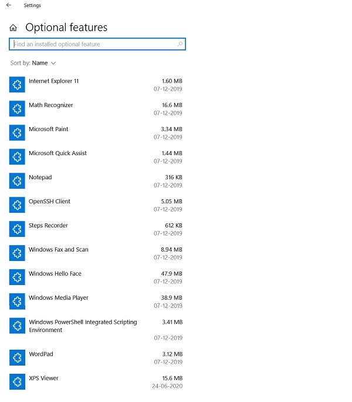352x402 pixels.
Task: Click the 3.12 MB size value
Action: click(x=172, y=354)
